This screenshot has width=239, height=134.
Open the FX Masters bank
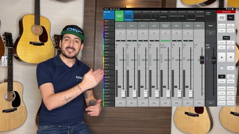coord(164,16)
